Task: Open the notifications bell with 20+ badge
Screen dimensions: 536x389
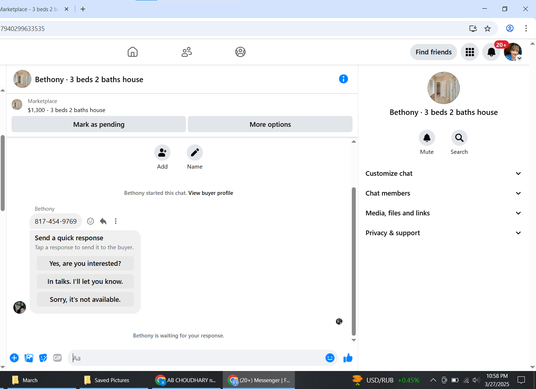Action: point(491,52)
